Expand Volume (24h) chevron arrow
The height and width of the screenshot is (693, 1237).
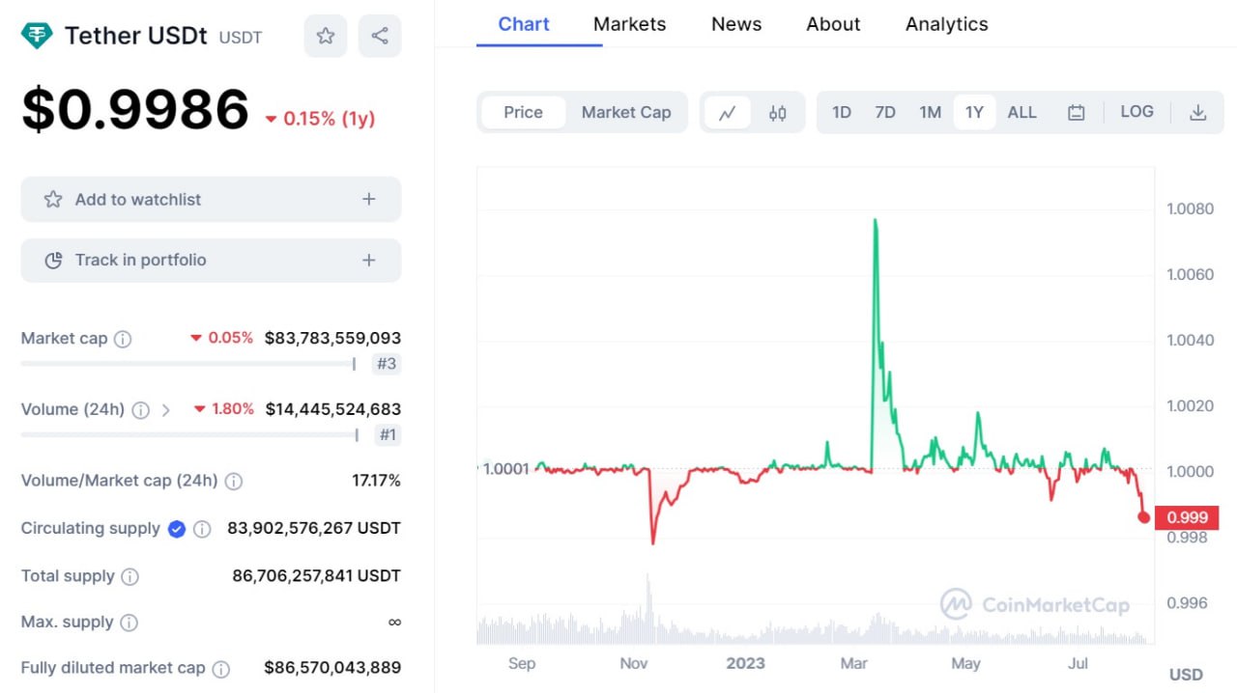[x=166, y=410]
